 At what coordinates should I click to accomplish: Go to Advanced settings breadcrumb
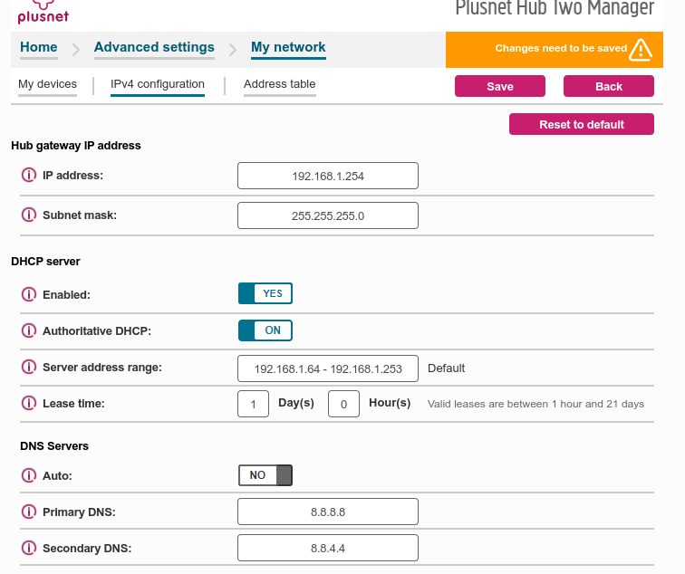(x=154, y=47)
